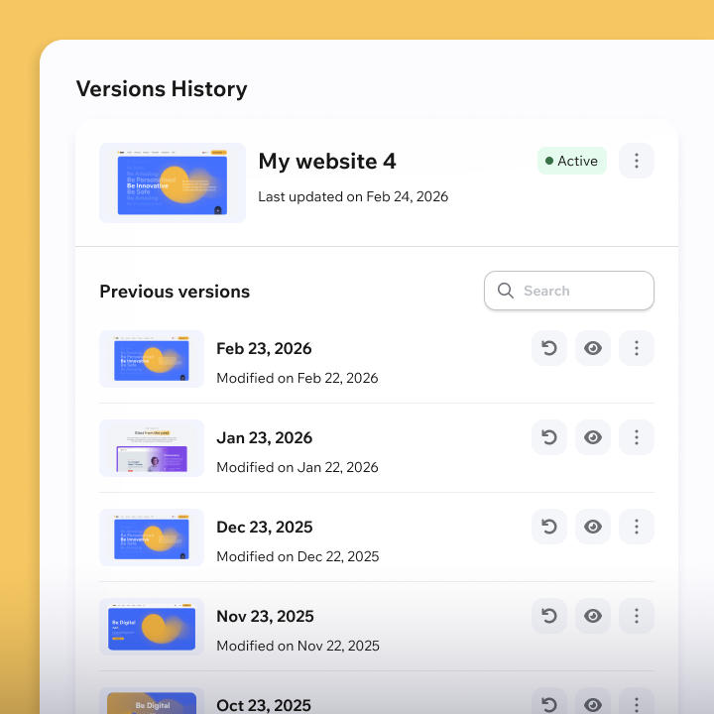714x714 pixels.
Task: Preview the Nov 23, 2025 version
Action: pyautogui.click(x=593, y=616)
